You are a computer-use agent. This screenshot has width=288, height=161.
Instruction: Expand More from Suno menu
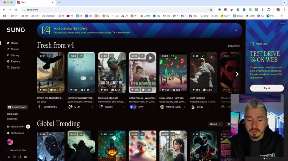point(17,150)
